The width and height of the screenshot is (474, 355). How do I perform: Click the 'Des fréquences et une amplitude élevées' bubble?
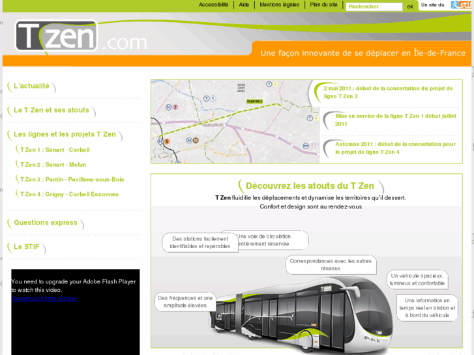[185, 302]
